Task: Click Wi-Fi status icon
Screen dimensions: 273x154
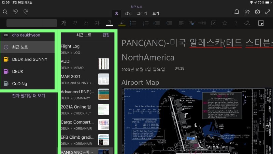Action: point(251,2)
